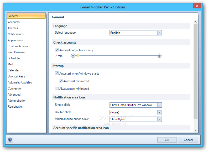
Task: Open the Advanced section
Action: tap(14, 95)
